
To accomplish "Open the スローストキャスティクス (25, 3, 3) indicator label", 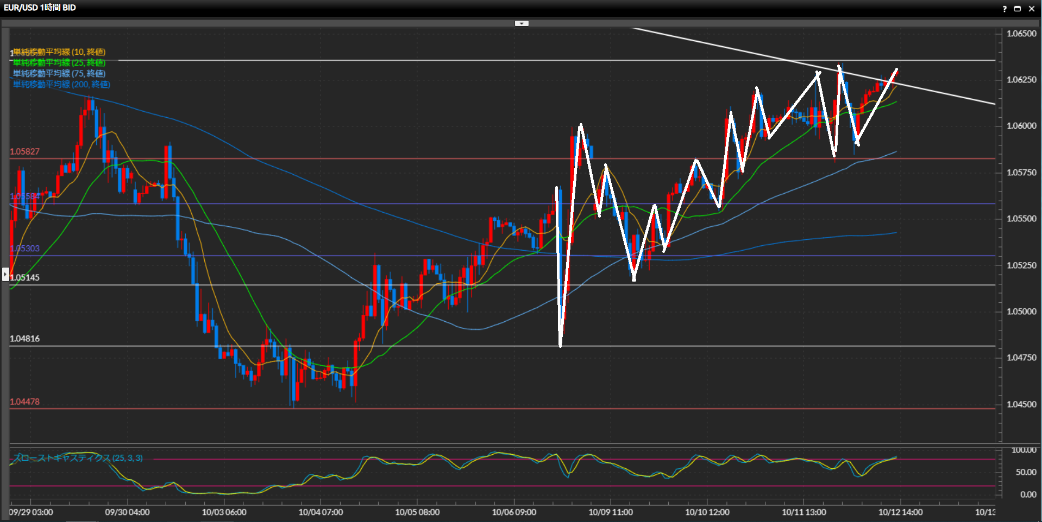I will click(x=78, y=458).
